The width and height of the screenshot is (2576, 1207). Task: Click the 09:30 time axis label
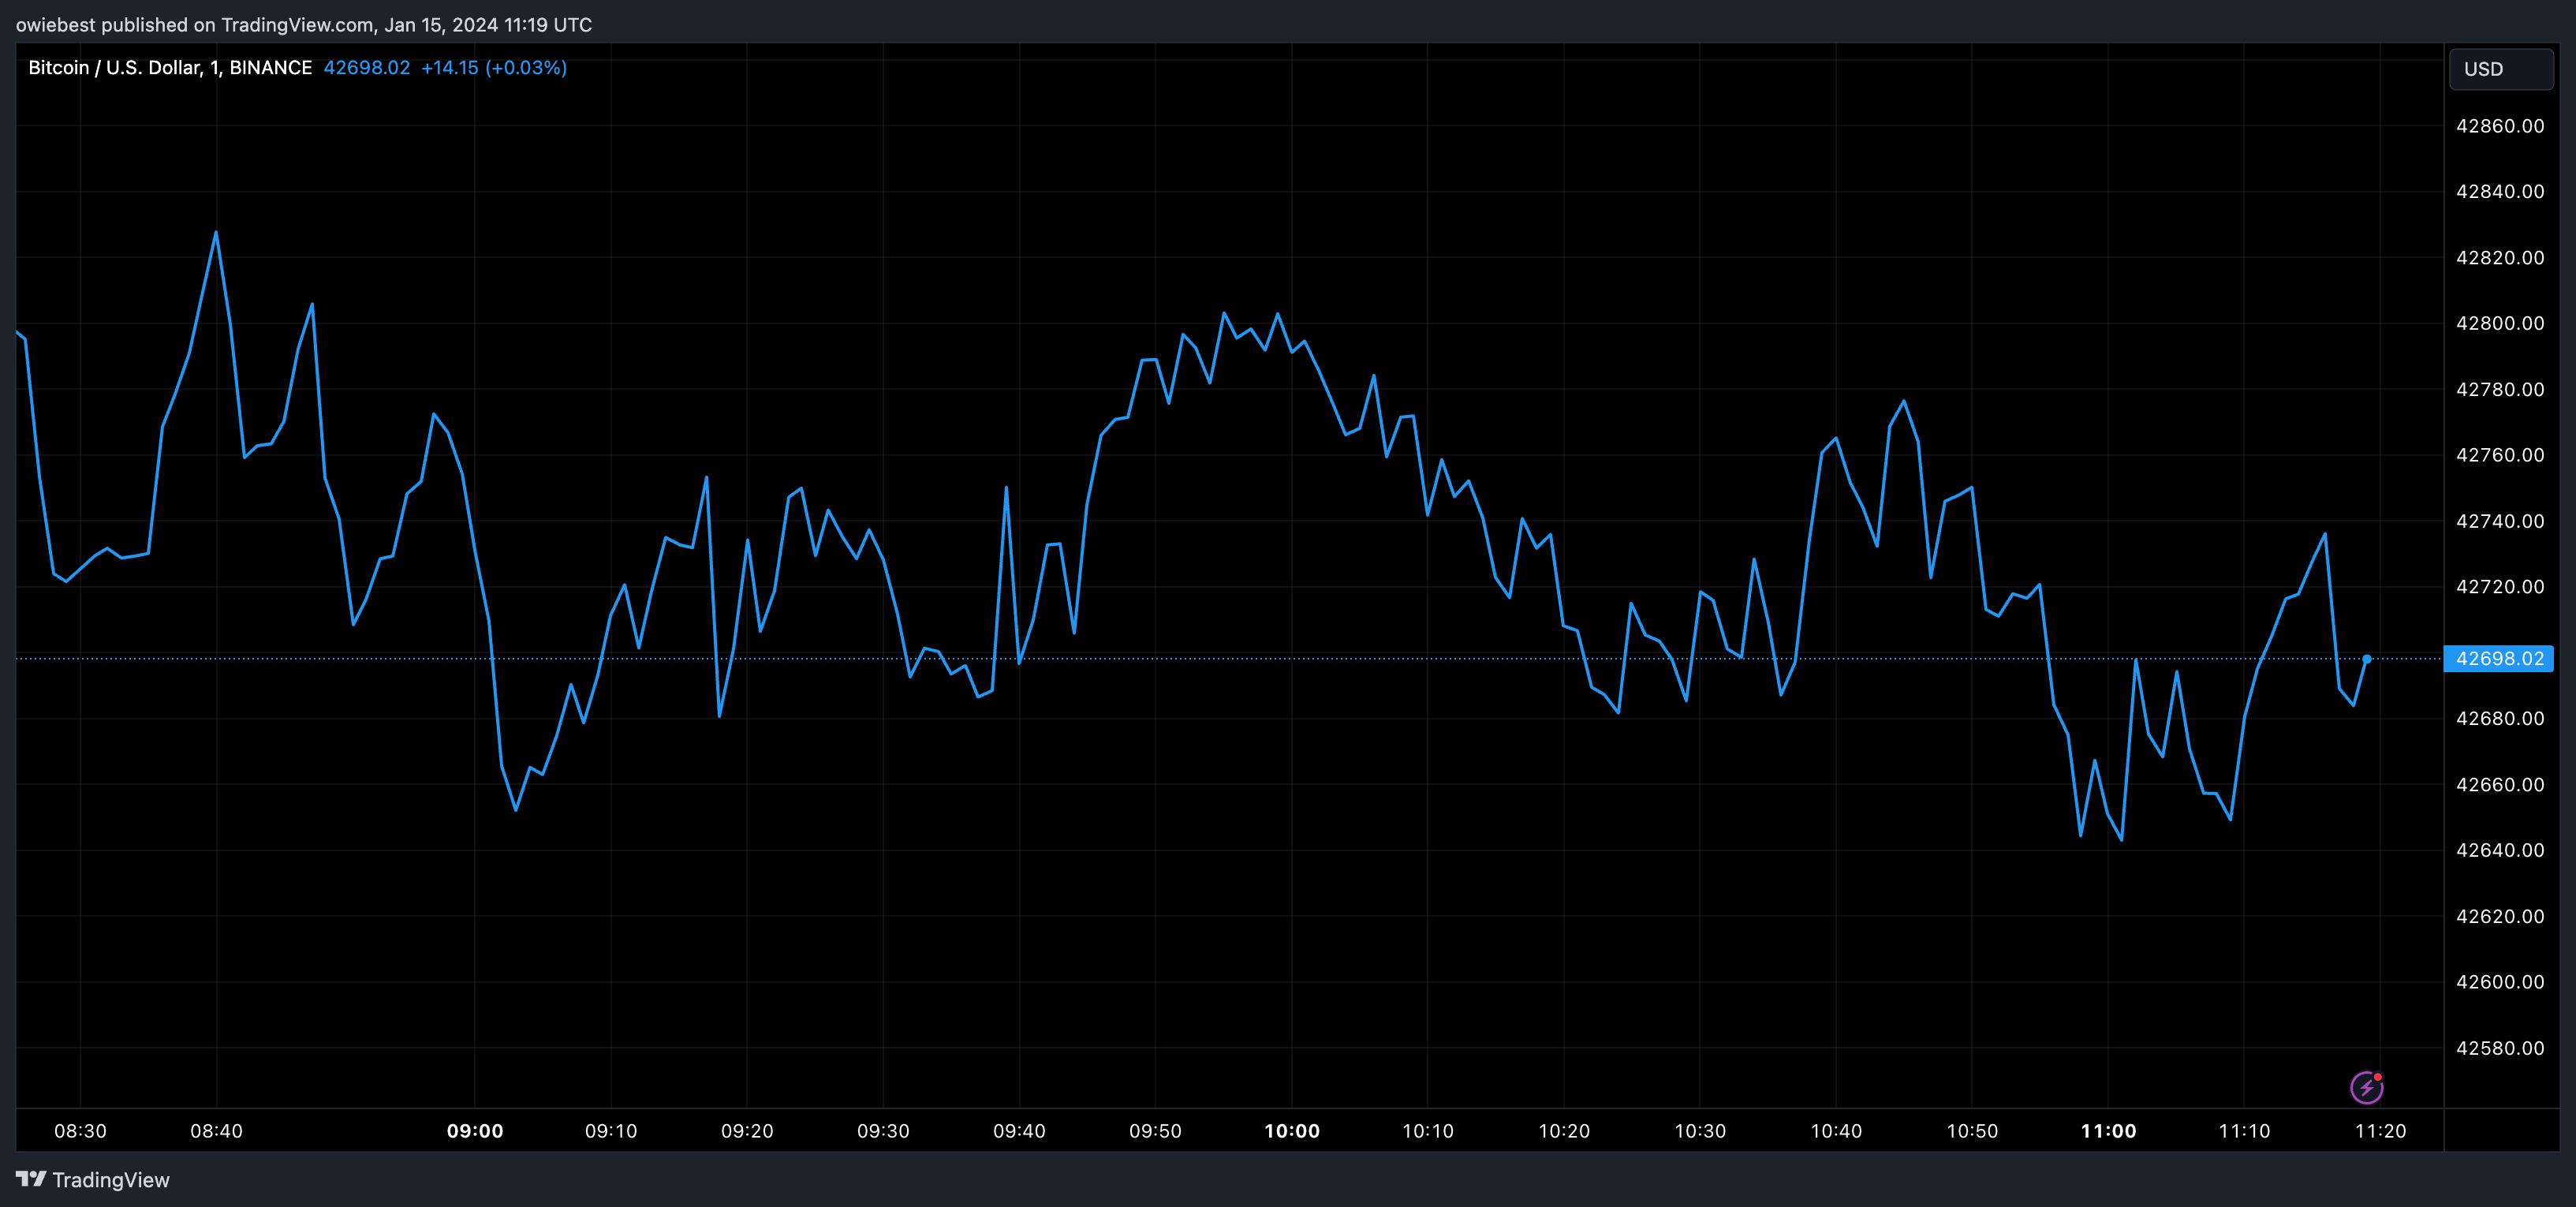pyautogui.click(x=883, y=1131)
